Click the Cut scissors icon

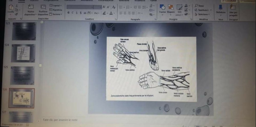coord(17,6)
